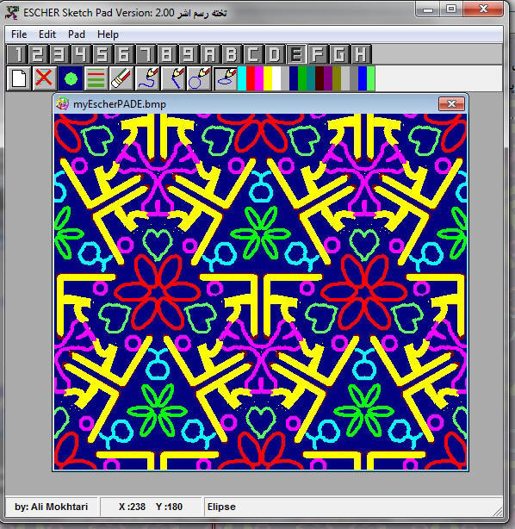Select the straight line pencil tool

coord(173,78)
